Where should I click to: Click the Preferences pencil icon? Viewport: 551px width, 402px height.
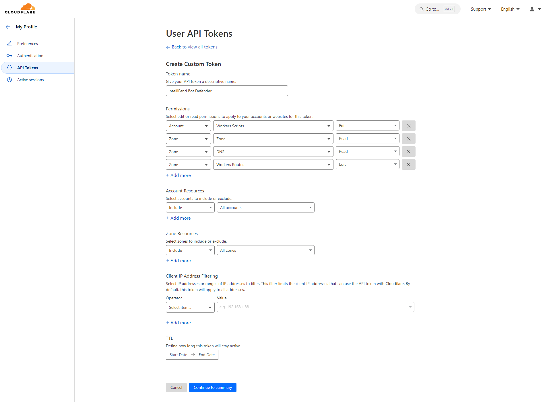(x=9, y=44)
